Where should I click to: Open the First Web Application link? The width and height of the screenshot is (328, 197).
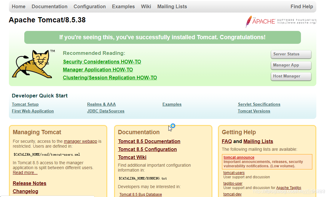(33, 111)
